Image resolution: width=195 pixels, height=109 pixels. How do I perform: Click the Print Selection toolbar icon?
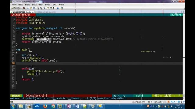(41, 8)
